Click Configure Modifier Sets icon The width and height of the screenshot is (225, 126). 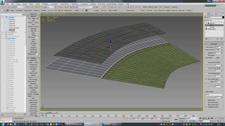(221, 39)
